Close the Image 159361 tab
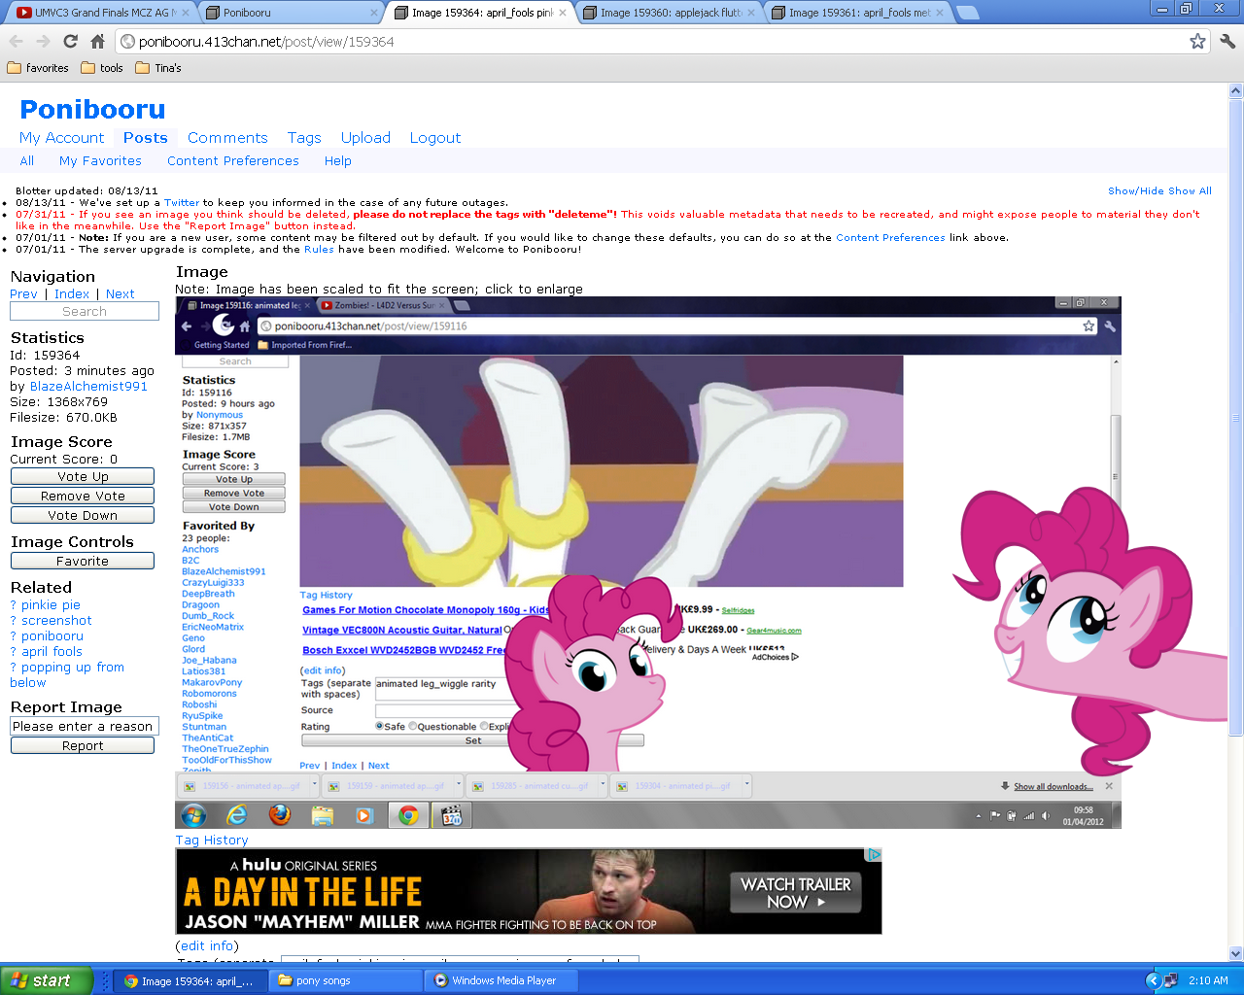This screenshot has height=995, width=1244. coord(940,13)
